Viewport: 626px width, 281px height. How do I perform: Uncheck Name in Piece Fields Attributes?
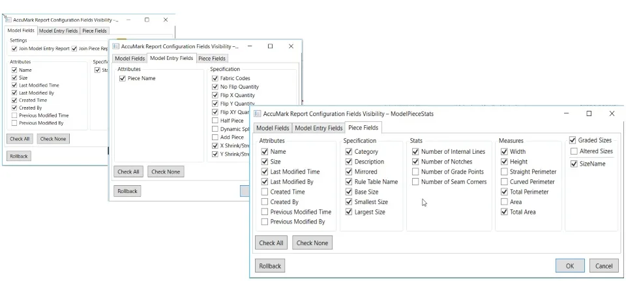point(264,152)
